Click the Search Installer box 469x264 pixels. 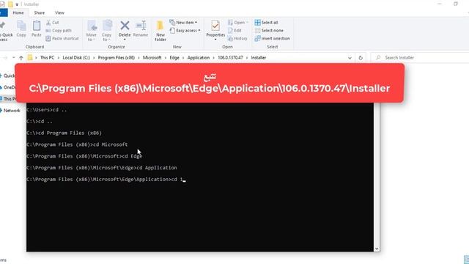420,57
